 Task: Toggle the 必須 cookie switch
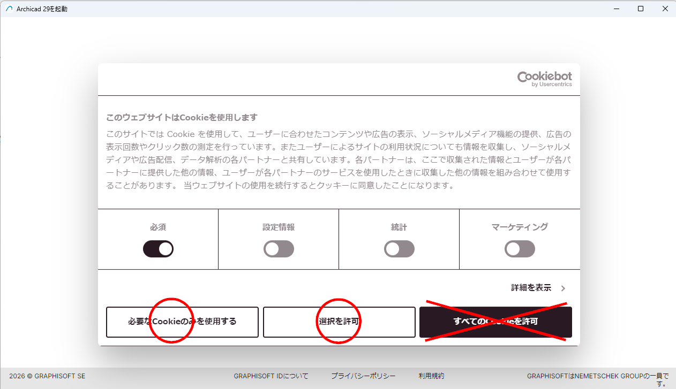[158, 249]
